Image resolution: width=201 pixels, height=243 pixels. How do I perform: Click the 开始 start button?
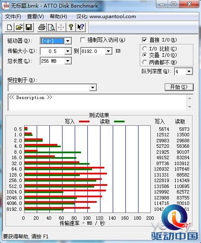coord(179,87)
